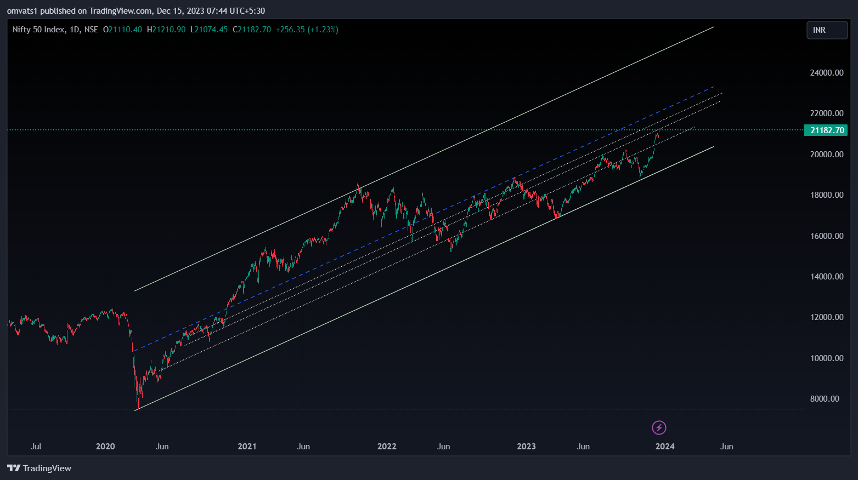Click the change value +256.35 (+1.23%)
The height and width of the screenshot is (480, 858).
pyautogui.click(x=307, y=30)
